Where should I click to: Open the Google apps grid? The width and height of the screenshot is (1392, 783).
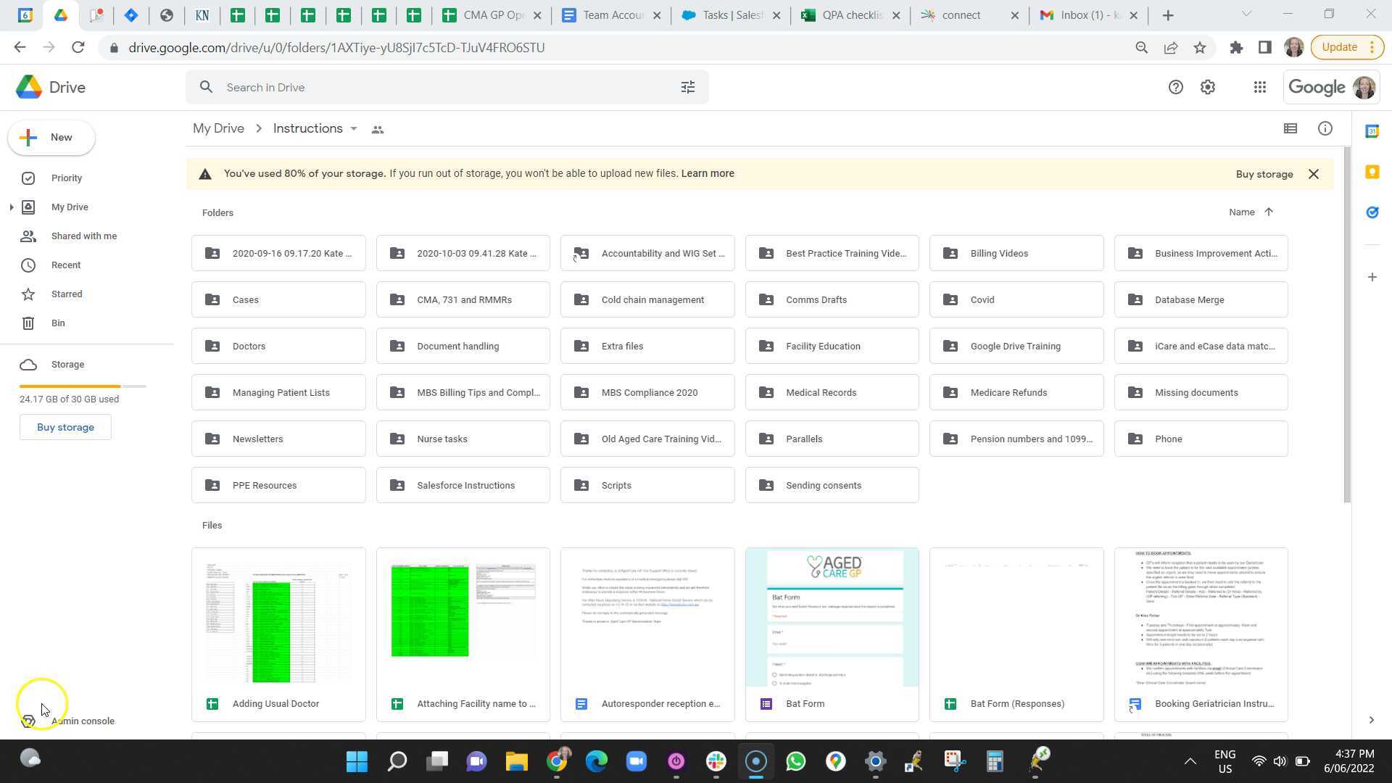pyautogui.click(x=1259, y=87)
